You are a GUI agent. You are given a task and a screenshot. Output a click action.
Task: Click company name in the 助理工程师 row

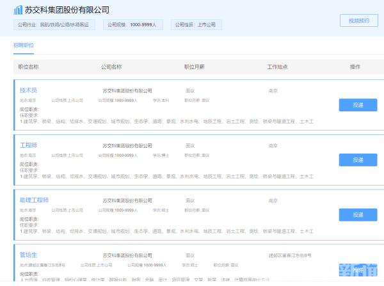pos(127,200)
